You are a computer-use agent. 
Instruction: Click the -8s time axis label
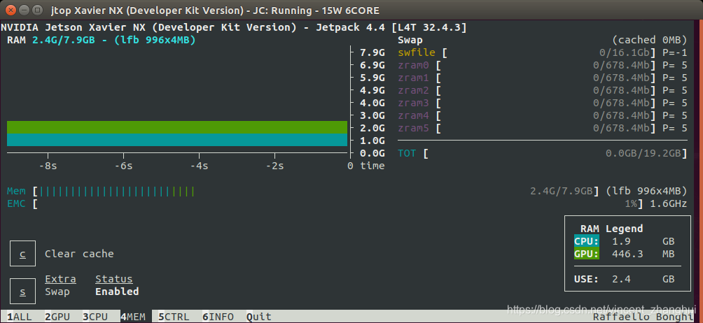[48, 166]
